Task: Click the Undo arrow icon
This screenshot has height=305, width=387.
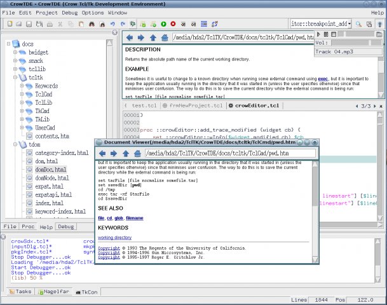Action: [112, 24]
